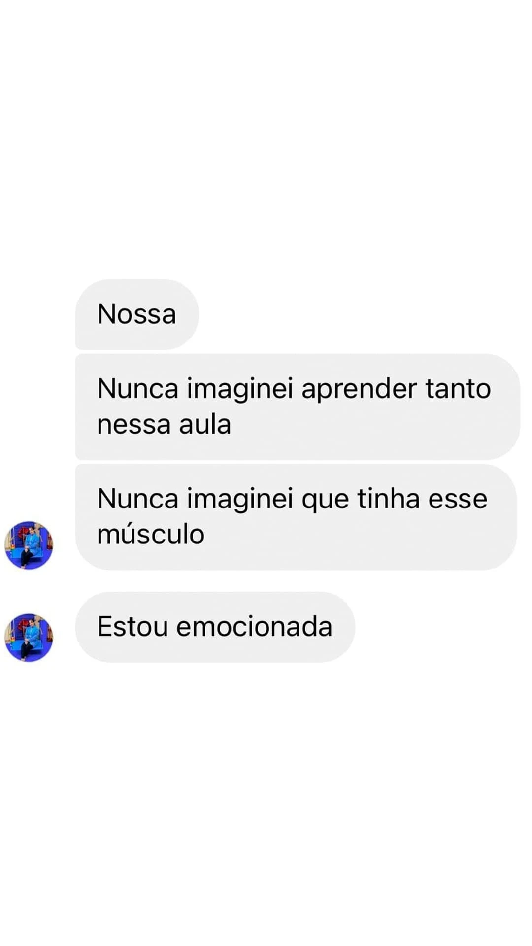Click the word músculo

click(x=151, y=534)
